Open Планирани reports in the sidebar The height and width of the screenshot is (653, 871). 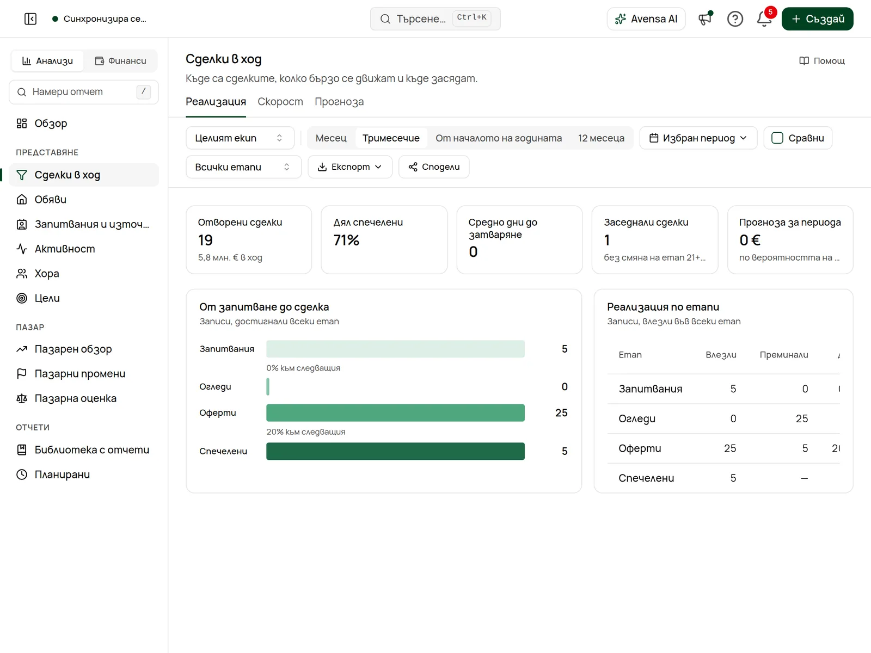coord(84,475)
